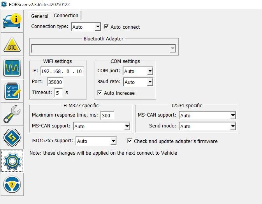The image size is (262, 204).
Task: Open the oscilloscope live data section
Action: click(12, 68)
